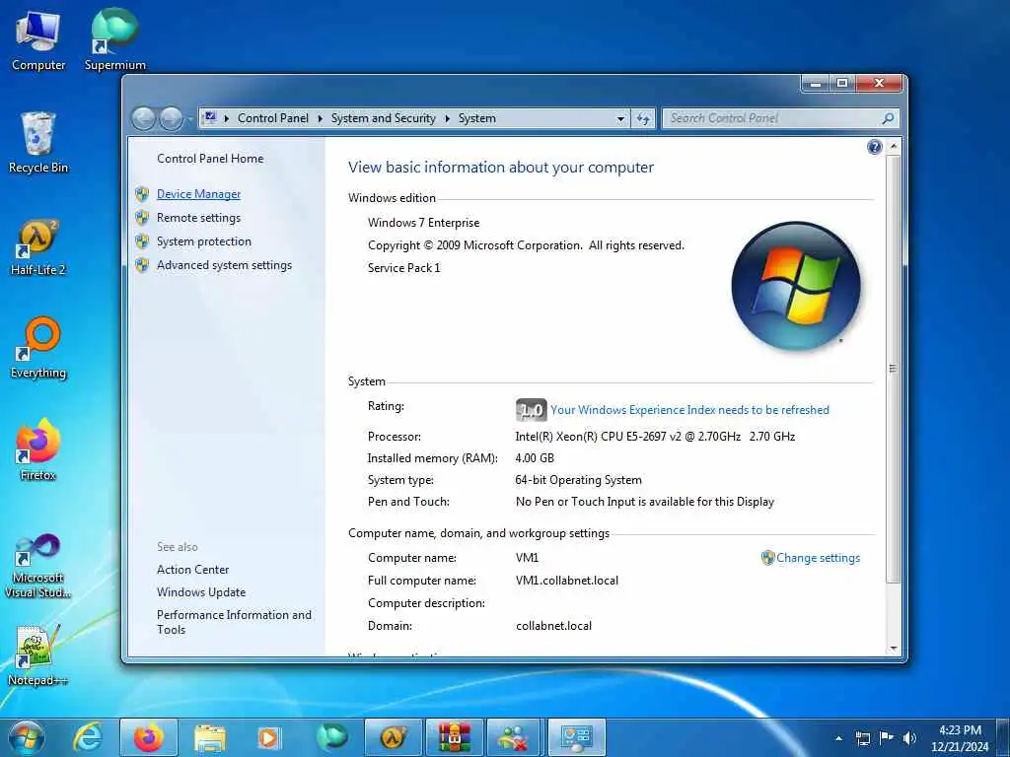1010x757 pixels.
Task: Launch Internet Explorer from the taskbar
Action: pyautogui.click(x=87, y=737)
